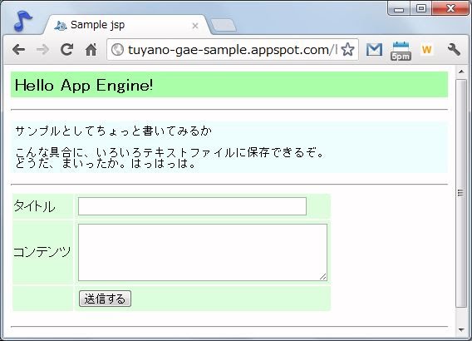Click the orange W extension icon
Image resolution: width=472 pixels, height=341 pixels.
[426, 49]
